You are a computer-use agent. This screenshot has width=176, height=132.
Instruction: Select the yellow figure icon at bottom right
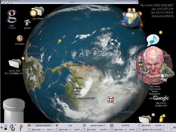(x=161, y=119)
